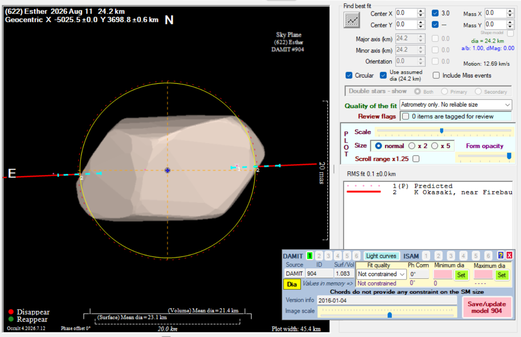Increase the Mass X value
This screenshot has height=337, width=521.
click(x=511, y=11)
